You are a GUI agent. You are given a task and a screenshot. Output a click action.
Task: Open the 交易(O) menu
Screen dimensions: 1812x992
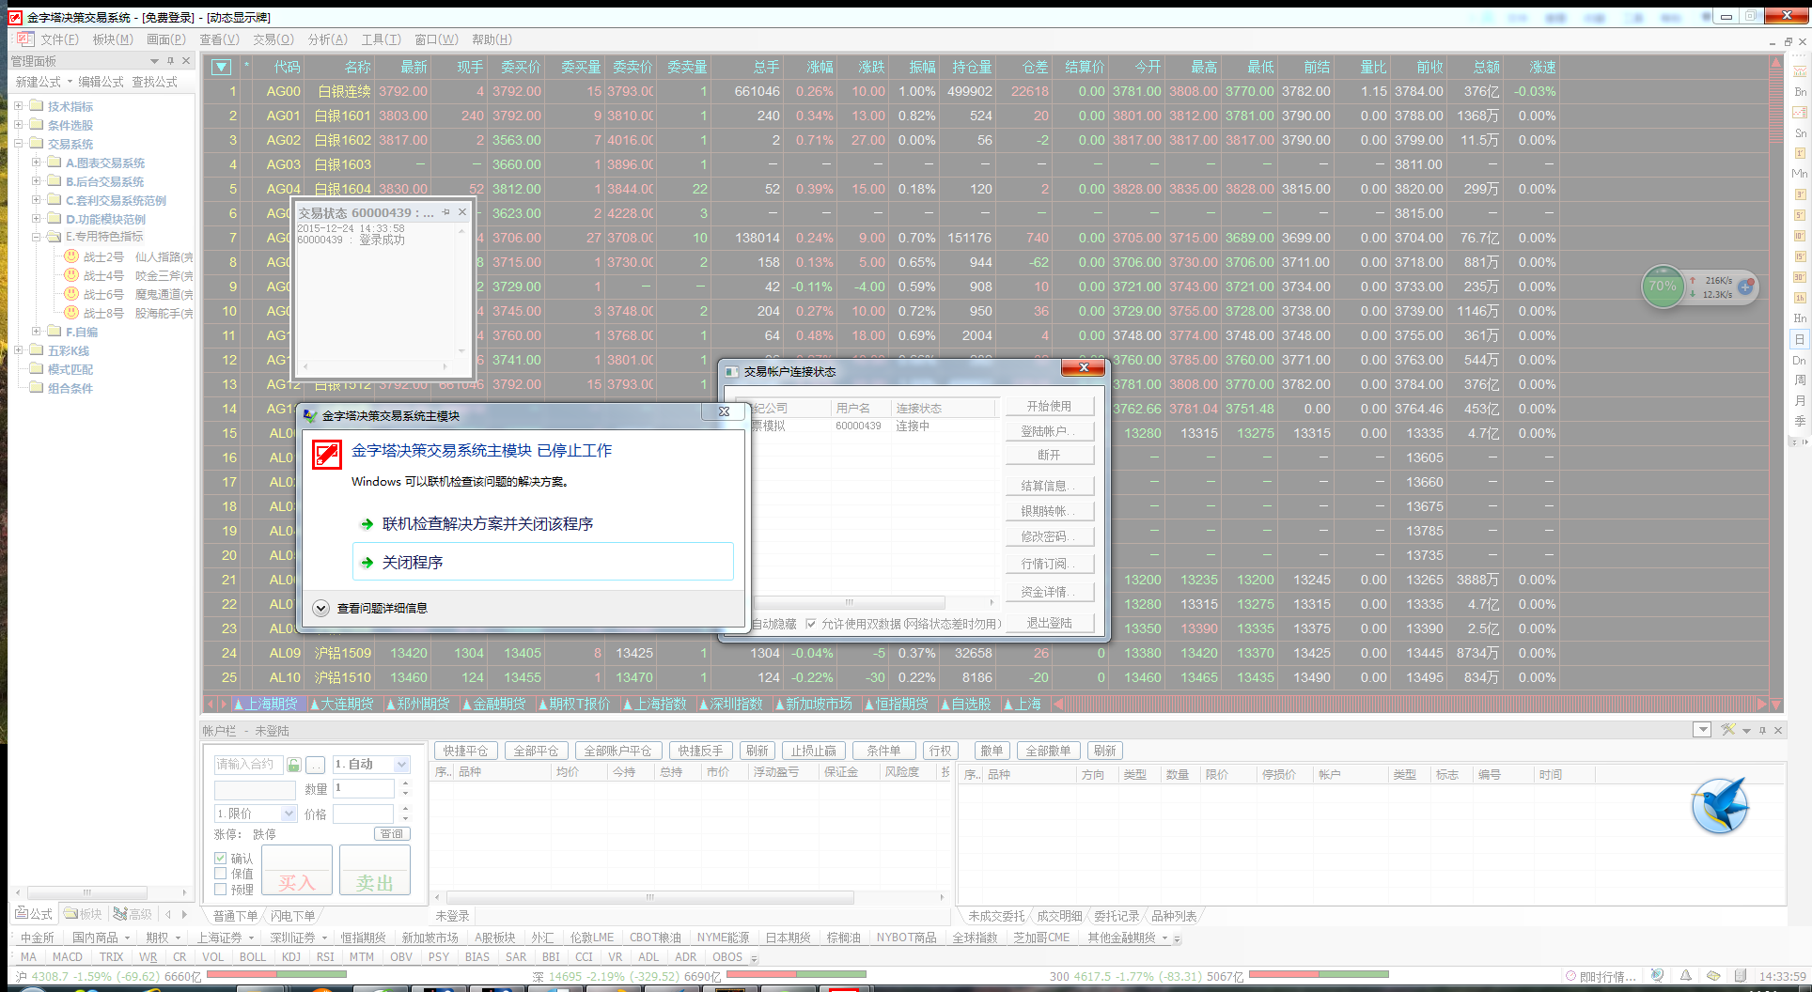tap(273, 39)
